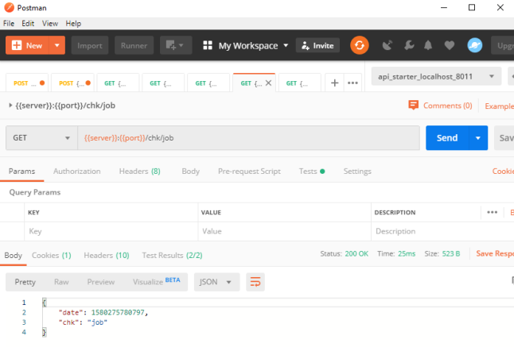The image size is (514, 347).
Task: Switch to the Authorization tab
Action: (x=76, y=172)
